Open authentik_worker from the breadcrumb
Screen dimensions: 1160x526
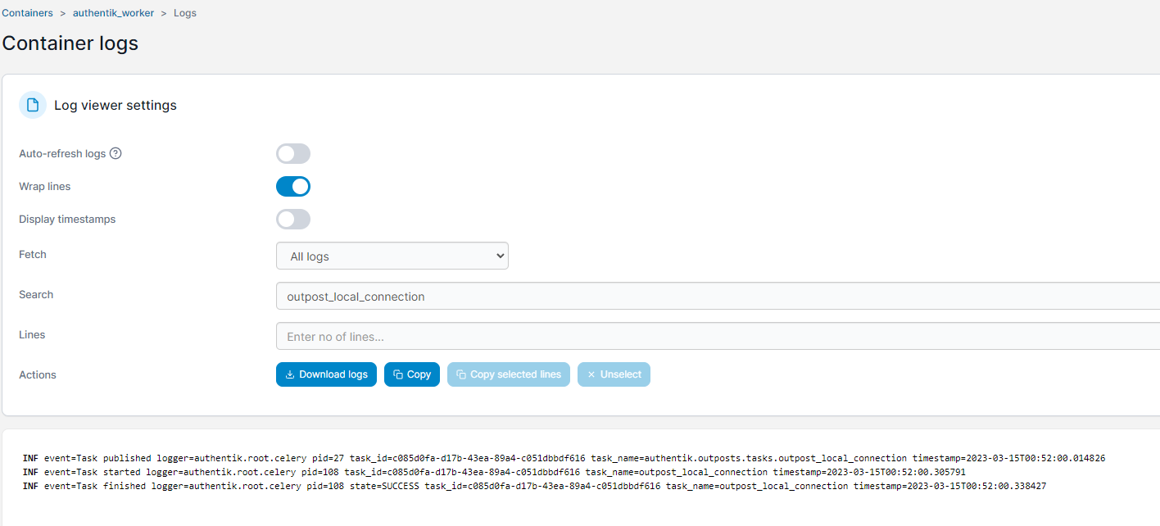113,12
